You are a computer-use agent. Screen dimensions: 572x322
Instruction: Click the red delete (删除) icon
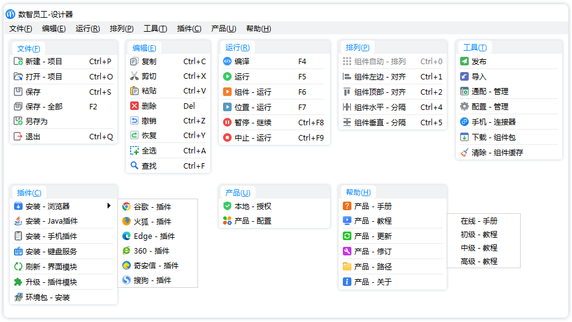point(134,106)
